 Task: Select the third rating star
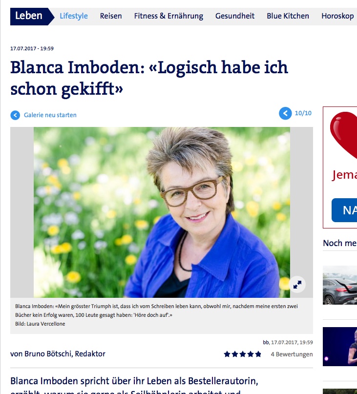pos(243,354)
